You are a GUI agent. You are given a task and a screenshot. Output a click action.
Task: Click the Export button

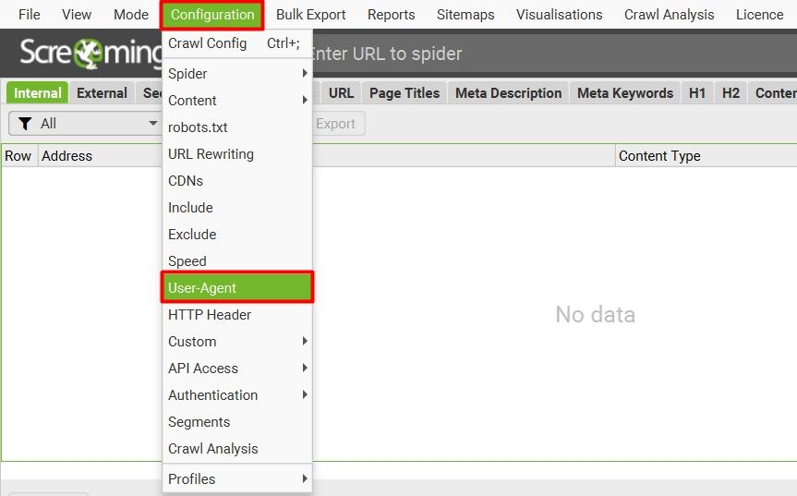coord(336,124)
